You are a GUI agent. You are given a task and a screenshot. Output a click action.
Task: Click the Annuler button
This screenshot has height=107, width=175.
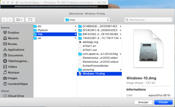point(143,102)
